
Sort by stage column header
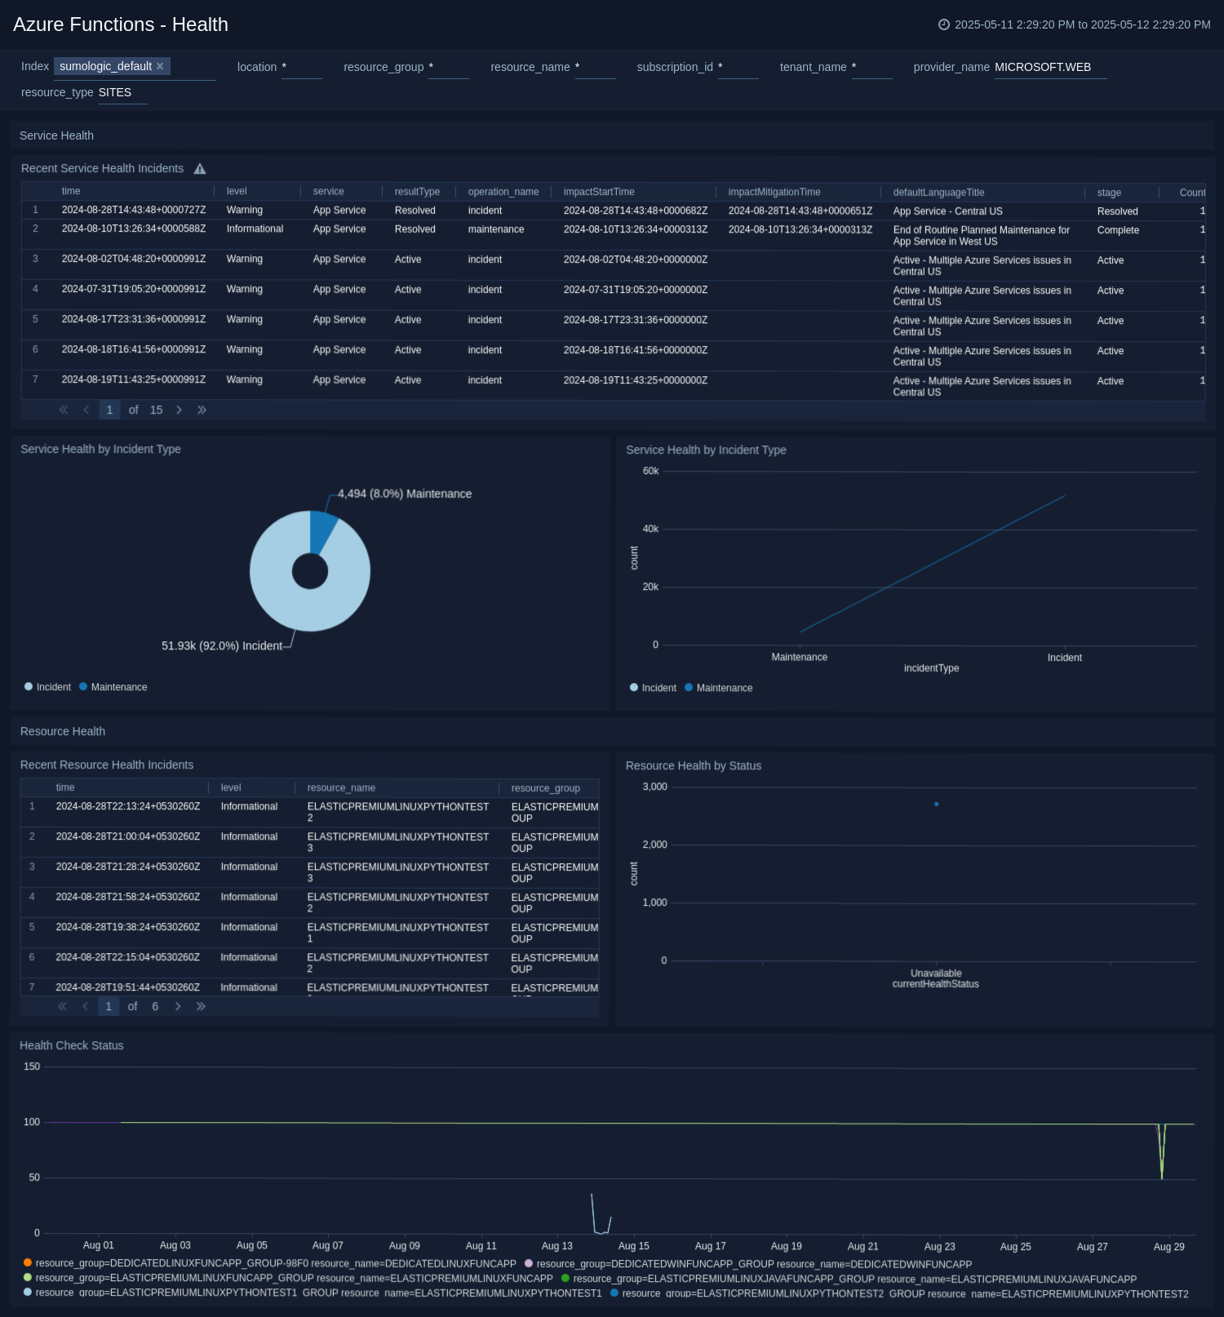(1109, 193)
